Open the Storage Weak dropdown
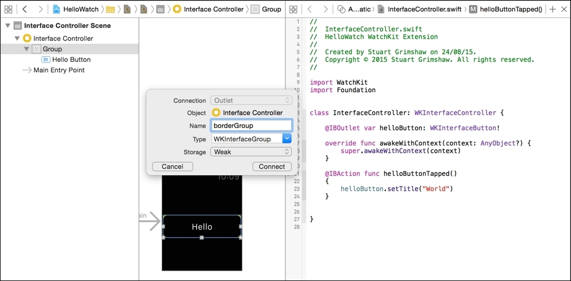 tap(251, 152)
